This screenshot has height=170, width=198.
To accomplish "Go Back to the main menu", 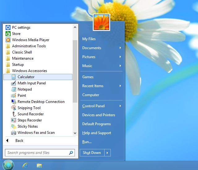I will [x=19, y=141].
